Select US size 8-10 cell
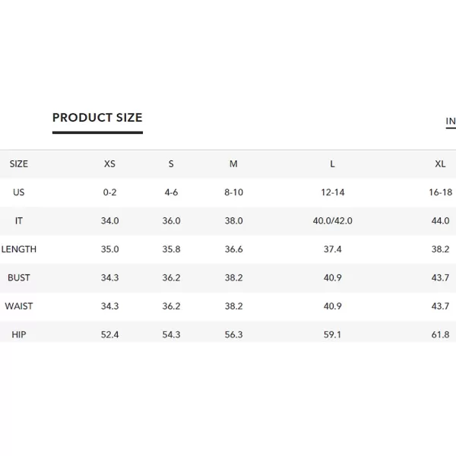This screenshot has height=456, width=456. point(233,192)
